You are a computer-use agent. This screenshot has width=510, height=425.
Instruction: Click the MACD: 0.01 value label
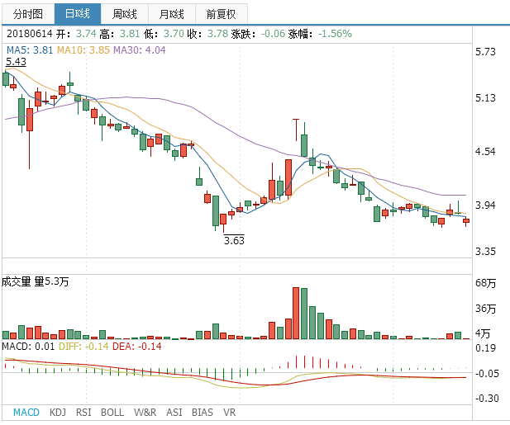(x=28, y=347)
